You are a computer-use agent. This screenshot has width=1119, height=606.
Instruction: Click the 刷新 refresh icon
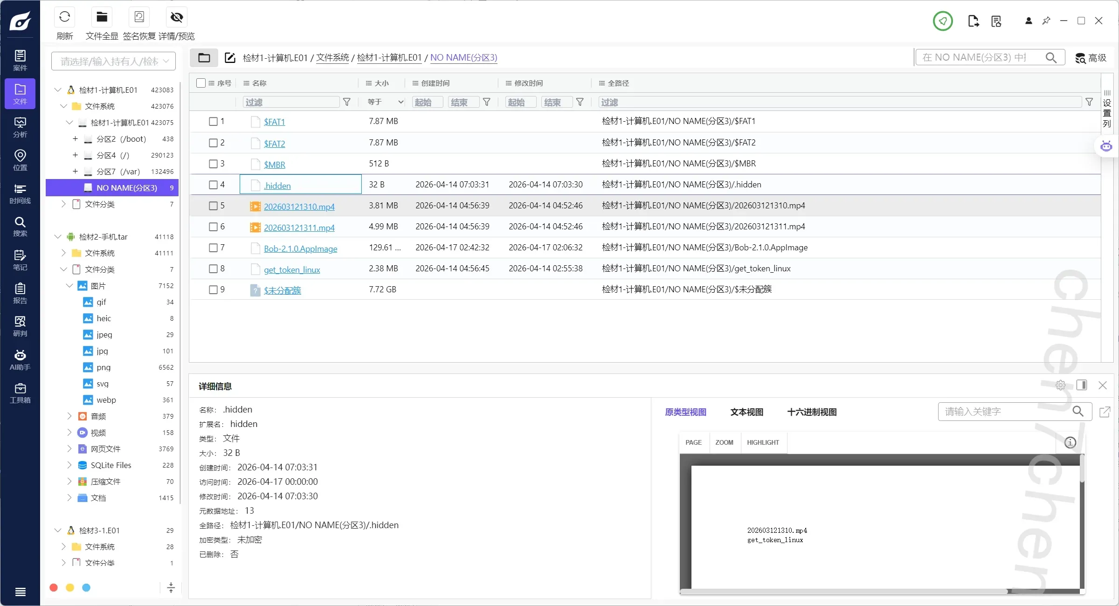click(65, 17)
